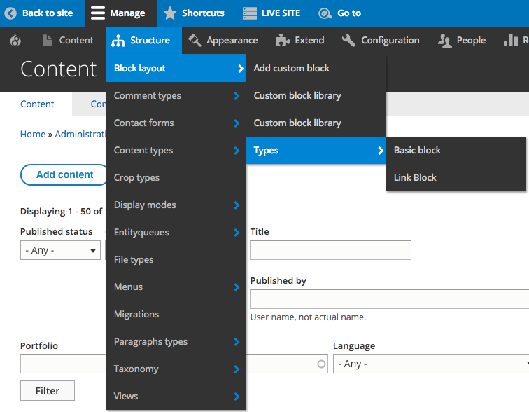Expand Paragraphs types submenu chevron
Screen dimensions: 529x412
point(237,342)
